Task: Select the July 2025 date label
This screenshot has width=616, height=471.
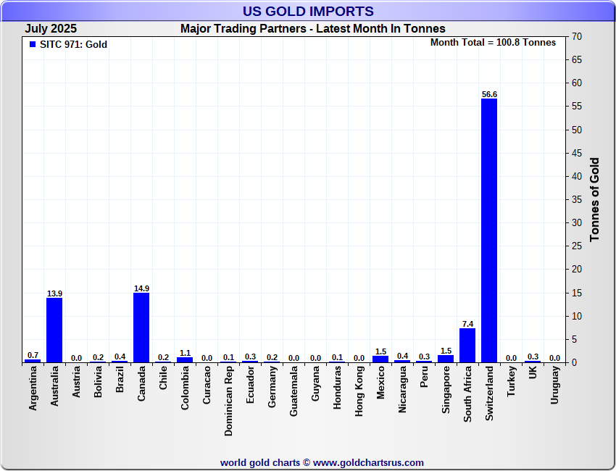Action: pyautogui.click(x=51, y=29)
